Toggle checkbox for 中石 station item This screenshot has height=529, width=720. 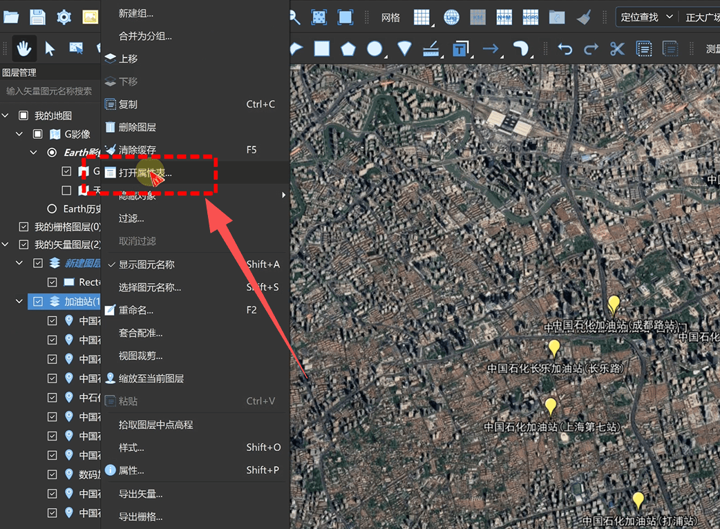click(53, 397)
